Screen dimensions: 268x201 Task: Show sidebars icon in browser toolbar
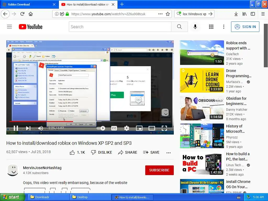[253, 14]
